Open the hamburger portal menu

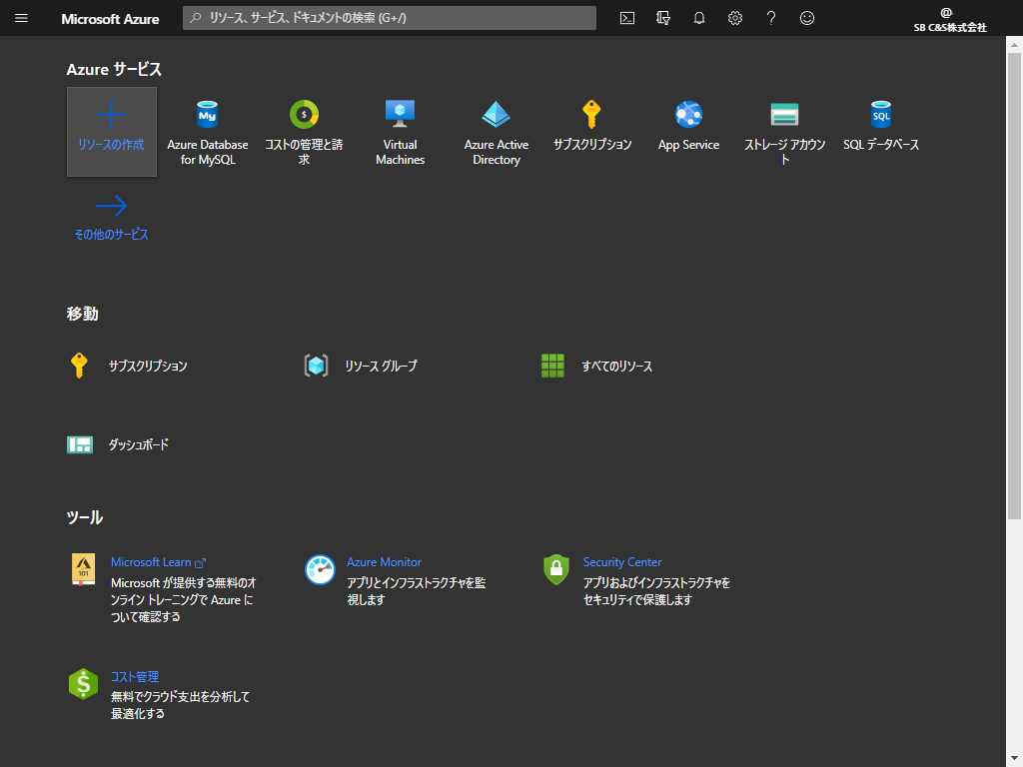point(21,18)
